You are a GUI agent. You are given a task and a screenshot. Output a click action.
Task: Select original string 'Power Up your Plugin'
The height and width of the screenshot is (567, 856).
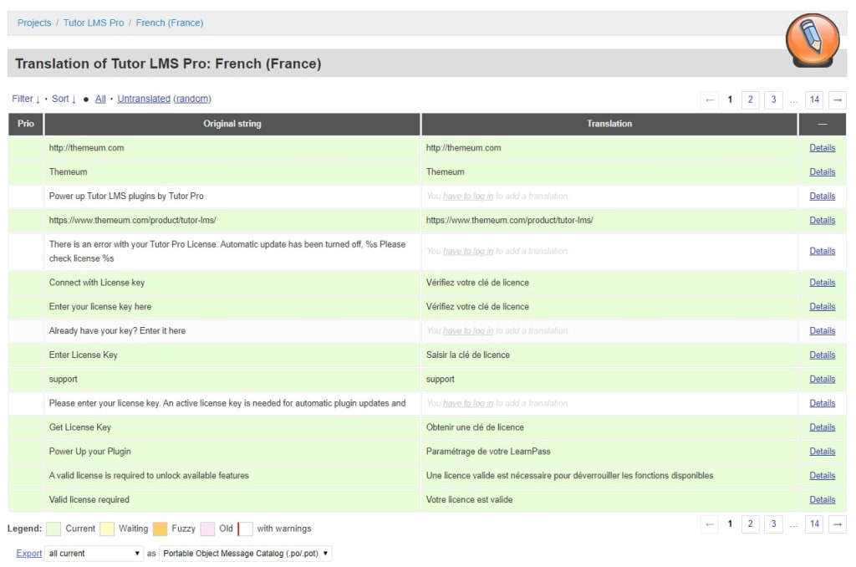coord(89,452)
